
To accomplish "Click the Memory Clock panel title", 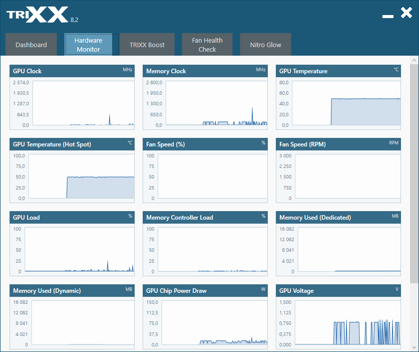I will tap(166, 71).
